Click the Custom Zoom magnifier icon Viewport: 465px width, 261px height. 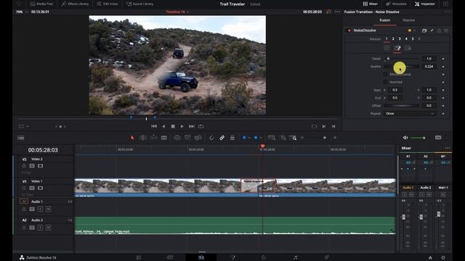pyautogui.click(x=293, y=138)
